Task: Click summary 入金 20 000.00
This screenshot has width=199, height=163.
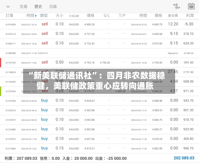Action: pyautogui.click(x=77, y=158)
